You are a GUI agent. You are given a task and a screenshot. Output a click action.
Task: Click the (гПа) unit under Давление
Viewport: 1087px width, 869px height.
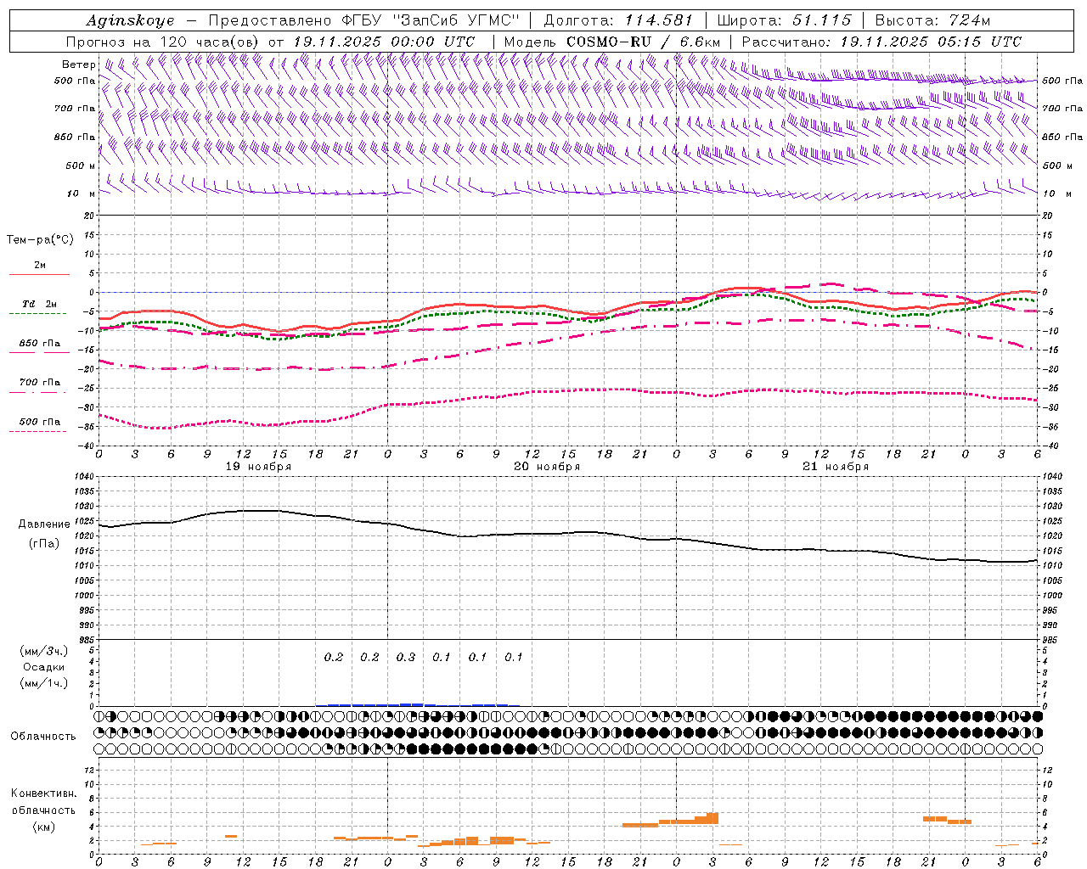[x=44, y=543]
